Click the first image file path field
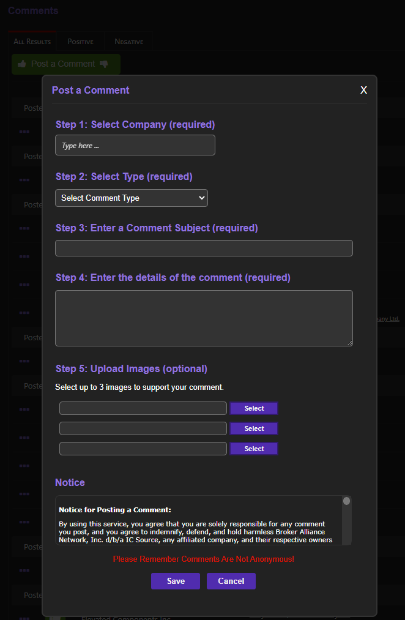 coord(143,409)
